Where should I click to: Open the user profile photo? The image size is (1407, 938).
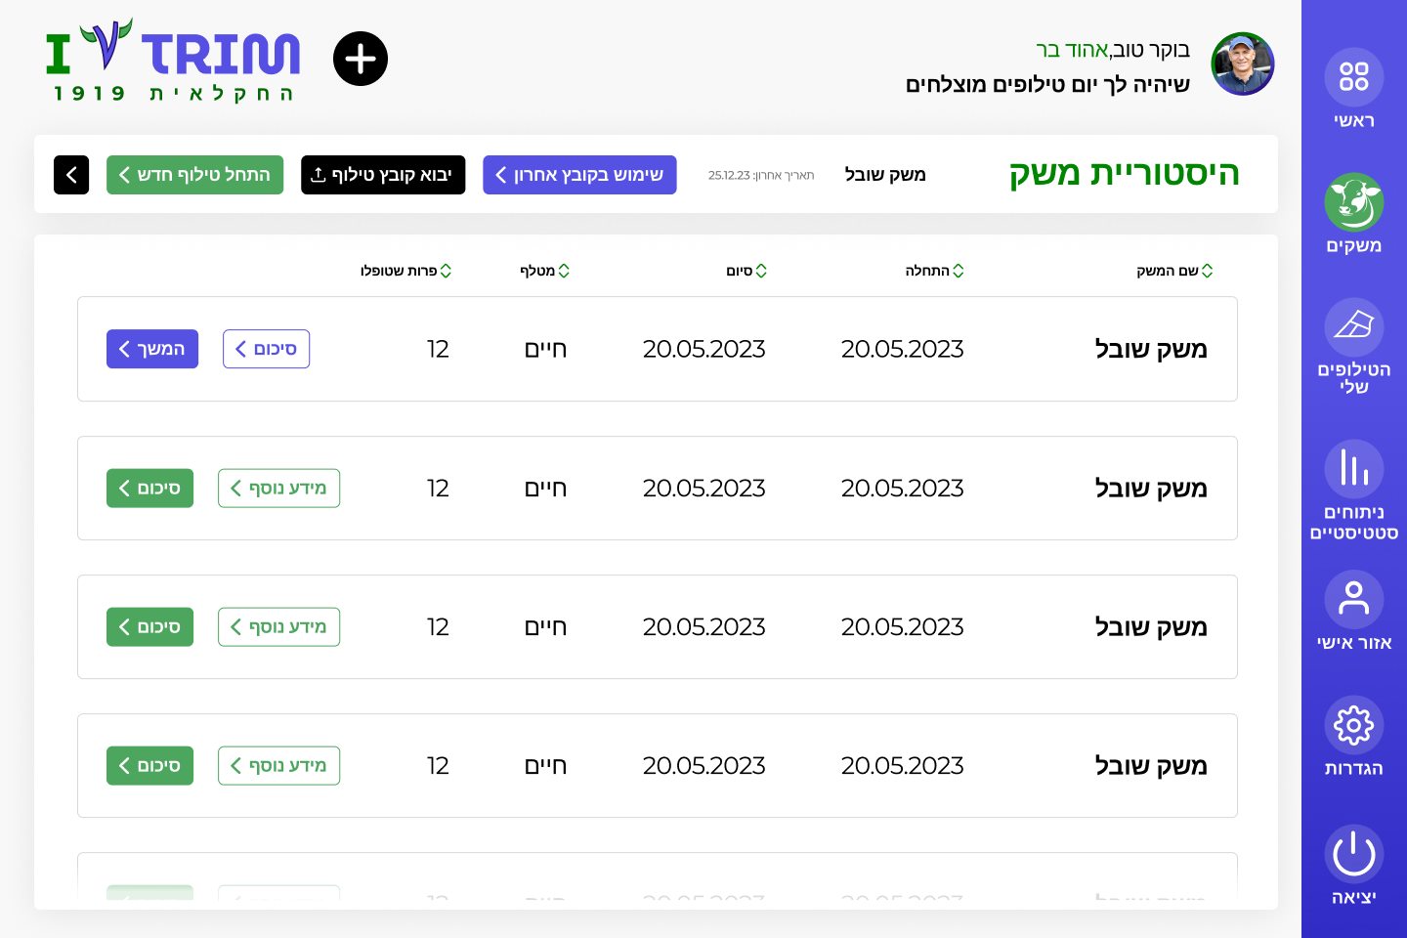point(1243,64)
